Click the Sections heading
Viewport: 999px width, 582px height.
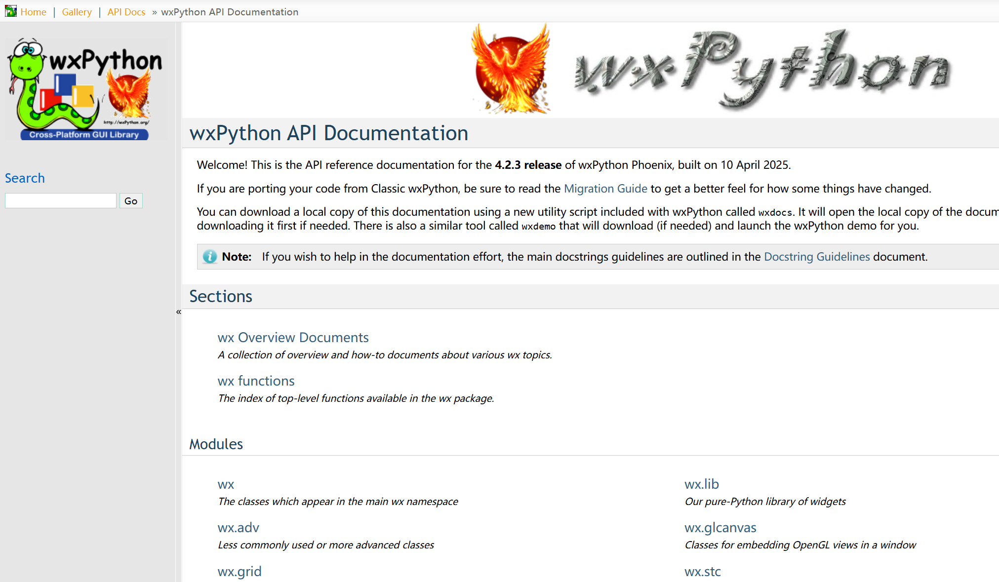(221, 296)
